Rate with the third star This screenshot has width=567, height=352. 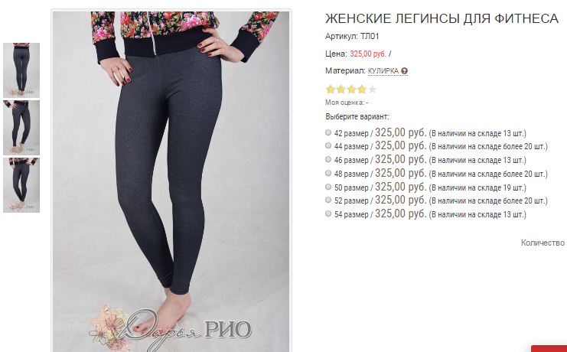[x=351, y=90]
